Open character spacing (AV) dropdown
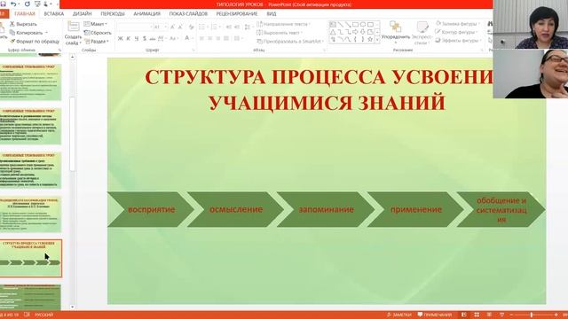Viewport: 568px width, 319px height. pyautogui.click(x=162, y=38)
